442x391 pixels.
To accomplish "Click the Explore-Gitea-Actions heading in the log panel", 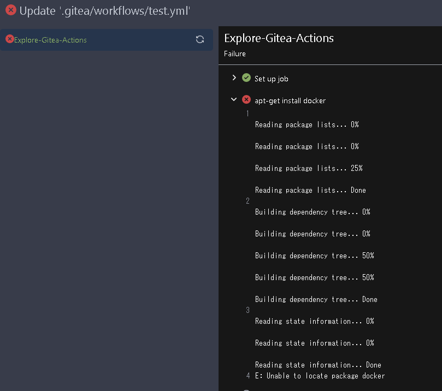I will click(279, 38).
